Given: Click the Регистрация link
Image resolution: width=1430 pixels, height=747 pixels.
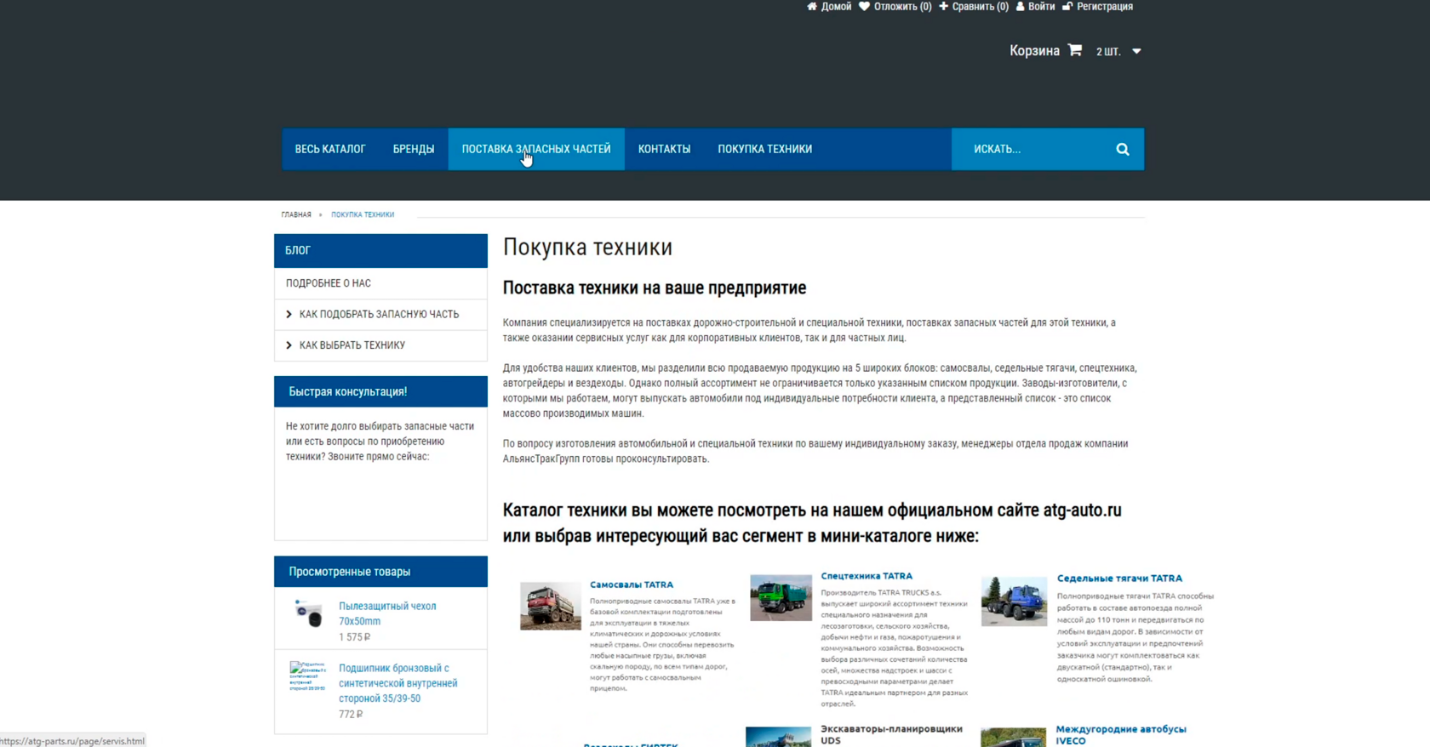Looking at the screenshot, I should [1105, 6].
